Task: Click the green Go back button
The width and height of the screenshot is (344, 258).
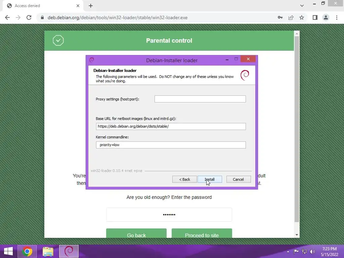Action: coord(136,233)
